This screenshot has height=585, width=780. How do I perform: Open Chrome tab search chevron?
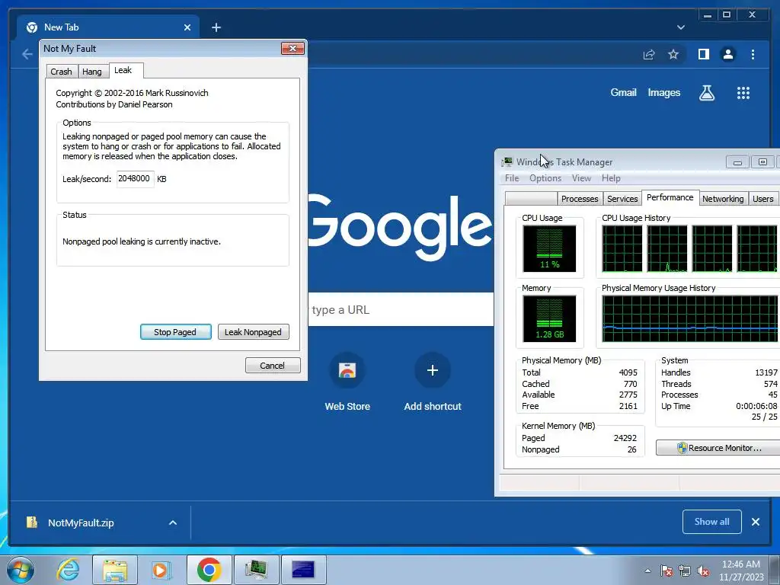coord(680,27)
